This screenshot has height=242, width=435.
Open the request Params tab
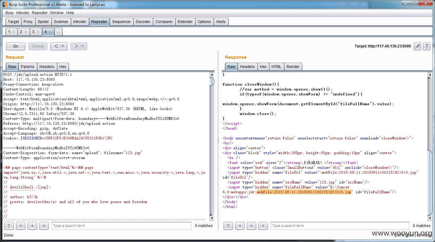[28, 67]
